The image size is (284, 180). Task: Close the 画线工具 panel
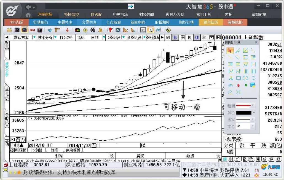tap(256, 42)
